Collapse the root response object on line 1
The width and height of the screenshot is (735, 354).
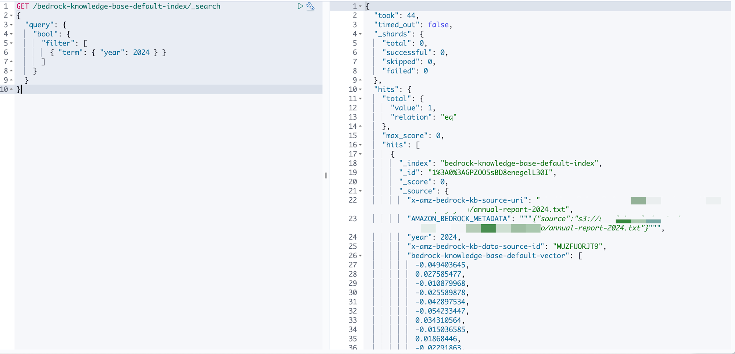point(360,6)
